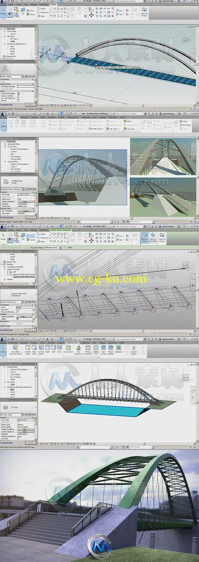Click Visibility/Graphics Edit in site window
This screenshot has height=562, width=199.
(x=26, y=201)
